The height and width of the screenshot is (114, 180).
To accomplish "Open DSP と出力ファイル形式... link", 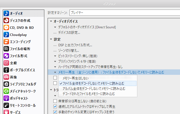I will click(x=75, y=45).
